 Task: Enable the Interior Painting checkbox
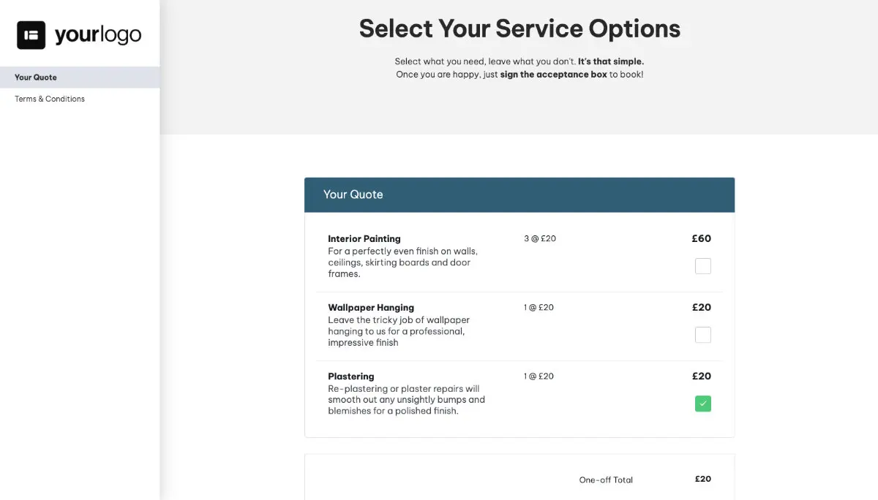pos(702,265)
